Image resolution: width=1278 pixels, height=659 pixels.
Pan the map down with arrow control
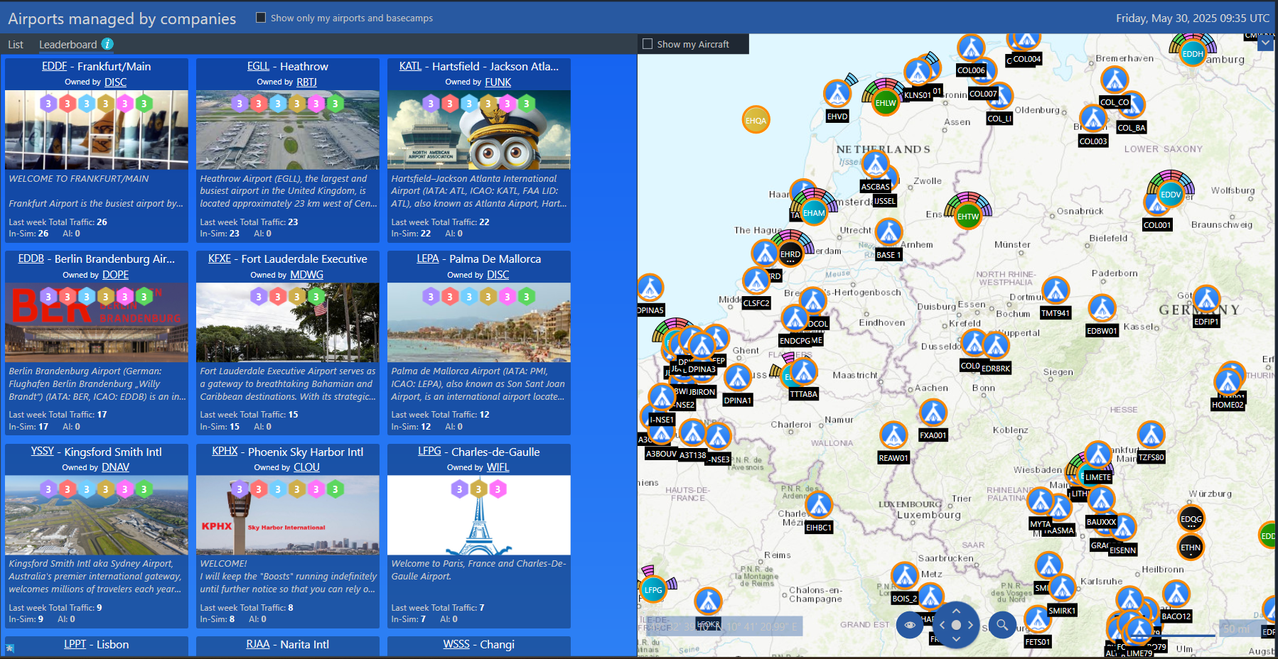[x=956, y=639]
